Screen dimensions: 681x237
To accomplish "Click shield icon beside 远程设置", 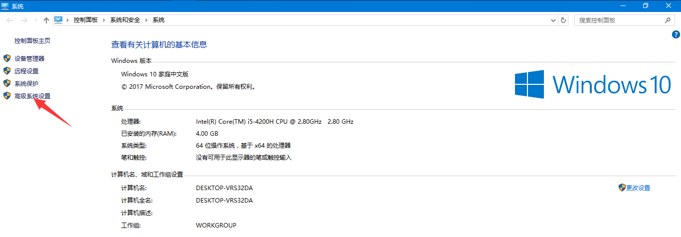I will 6,71.
